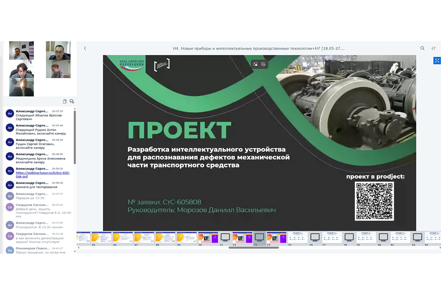Image resolution: width=441 pixels, height=295 pixels.
Task: Click the QR code on the slide
Action: [374, 201]
